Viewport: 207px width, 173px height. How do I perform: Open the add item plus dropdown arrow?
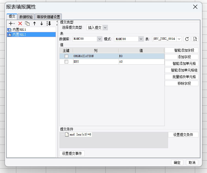click(x=14, y=24)
